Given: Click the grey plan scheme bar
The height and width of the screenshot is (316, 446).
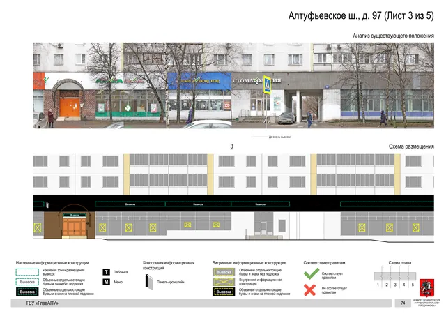Looking at the screenshot, I should [x=395, y=276].
